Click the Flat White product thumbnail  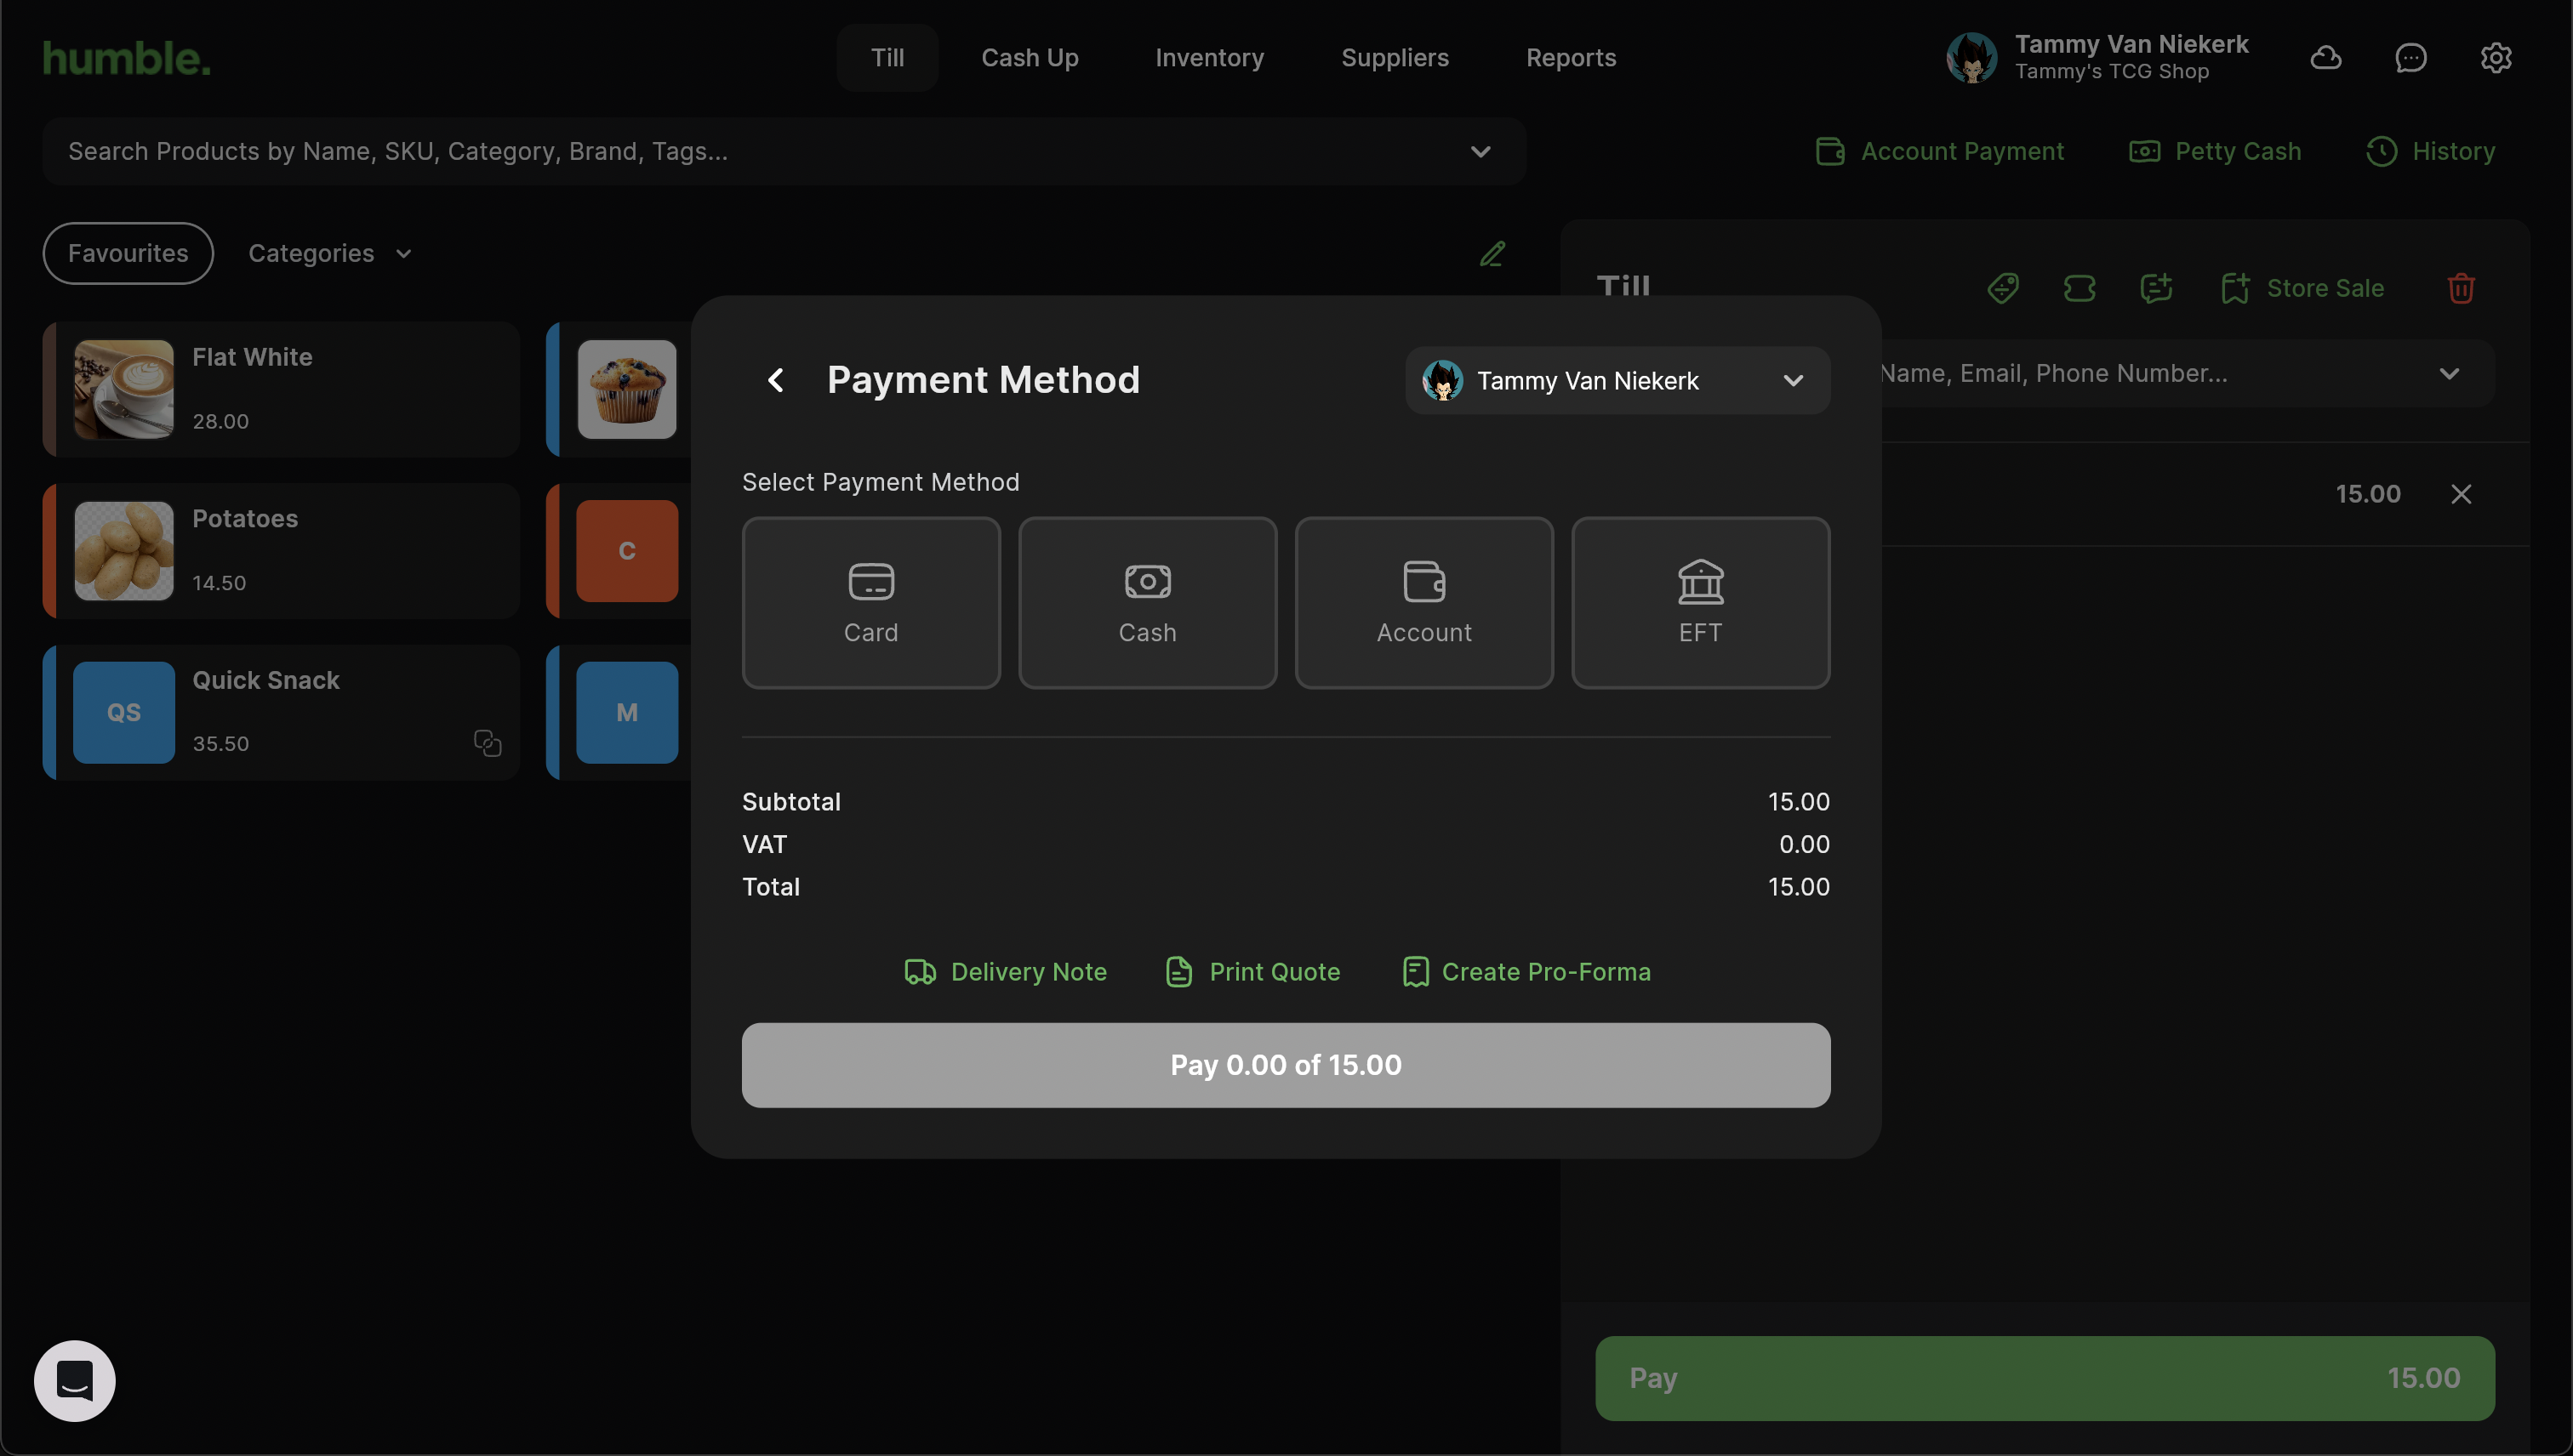124,389
